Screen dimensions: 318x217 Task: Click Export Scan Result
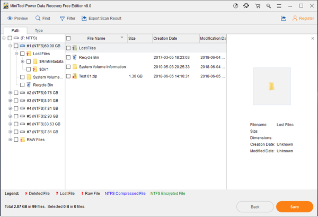click(x=101, y=18)
